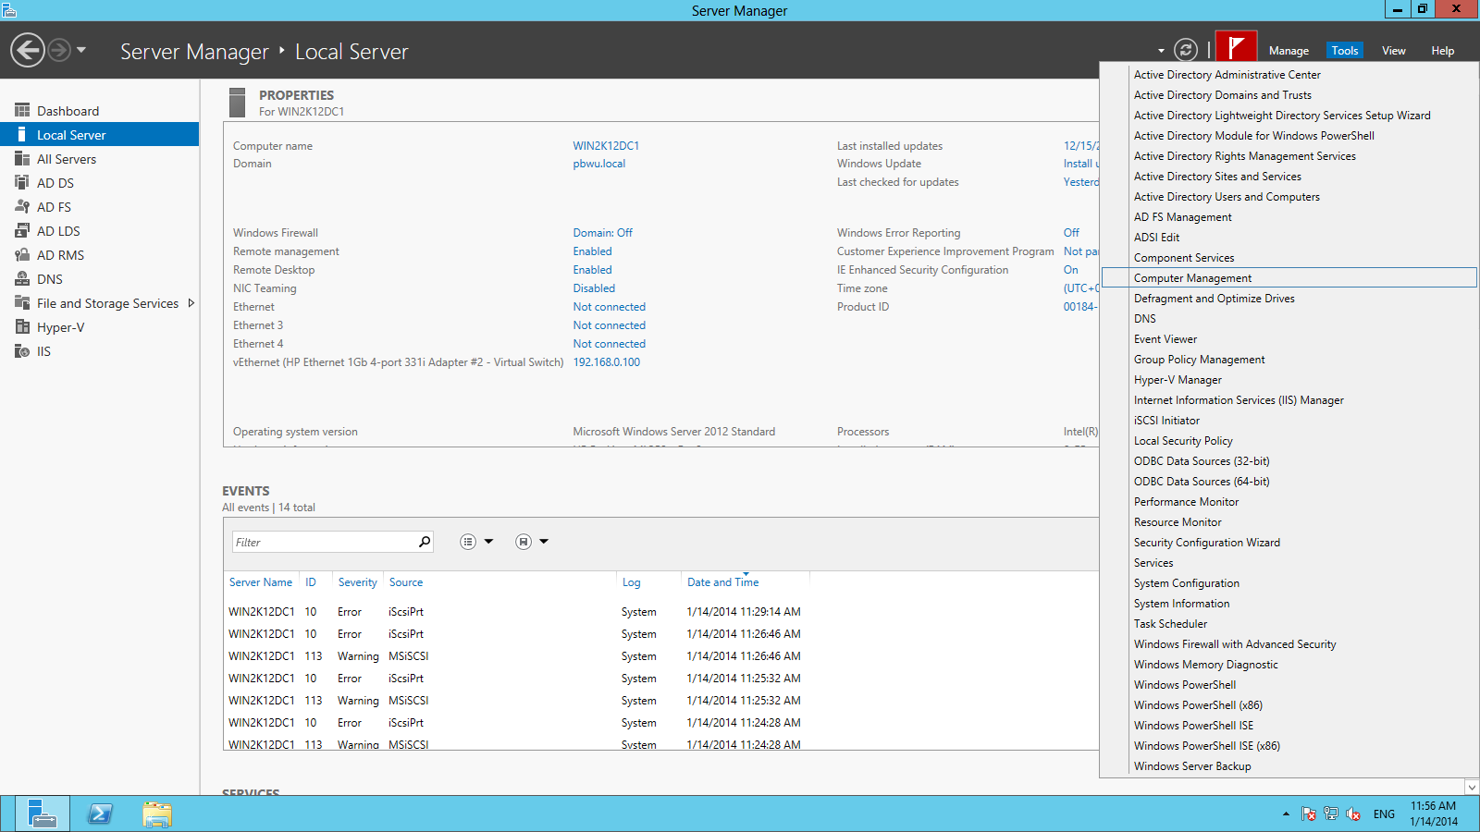Open the Tools menu

click(1345, 51)
